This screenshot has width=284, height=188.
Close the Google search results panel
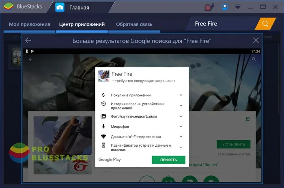256,40
